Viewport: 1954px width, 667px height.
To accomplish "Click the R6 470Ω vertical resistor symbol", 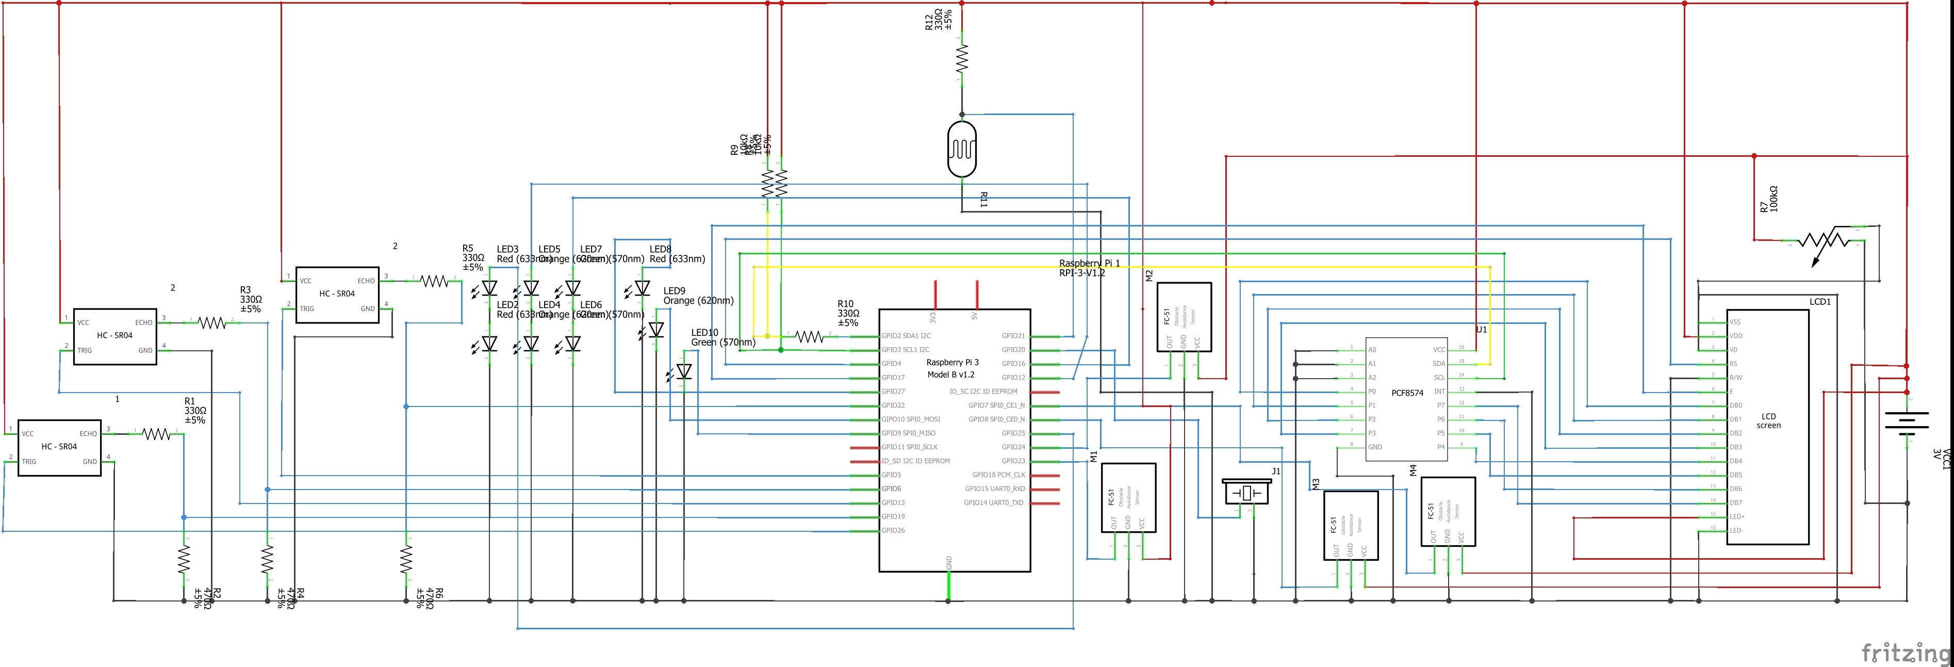I will [x=406, y=560].
